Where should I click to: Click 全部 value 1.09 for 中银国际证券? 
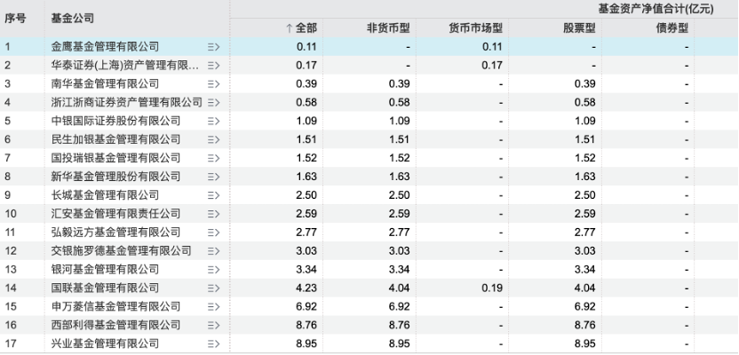point(306,121)
